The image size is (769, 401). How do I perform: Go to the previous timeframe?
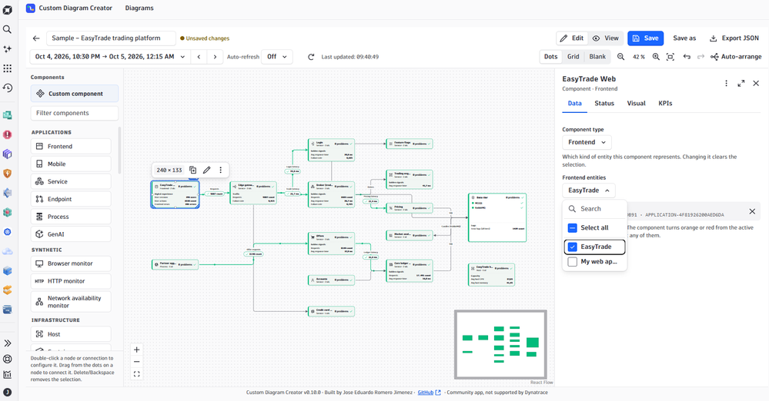tap(199, 57)
